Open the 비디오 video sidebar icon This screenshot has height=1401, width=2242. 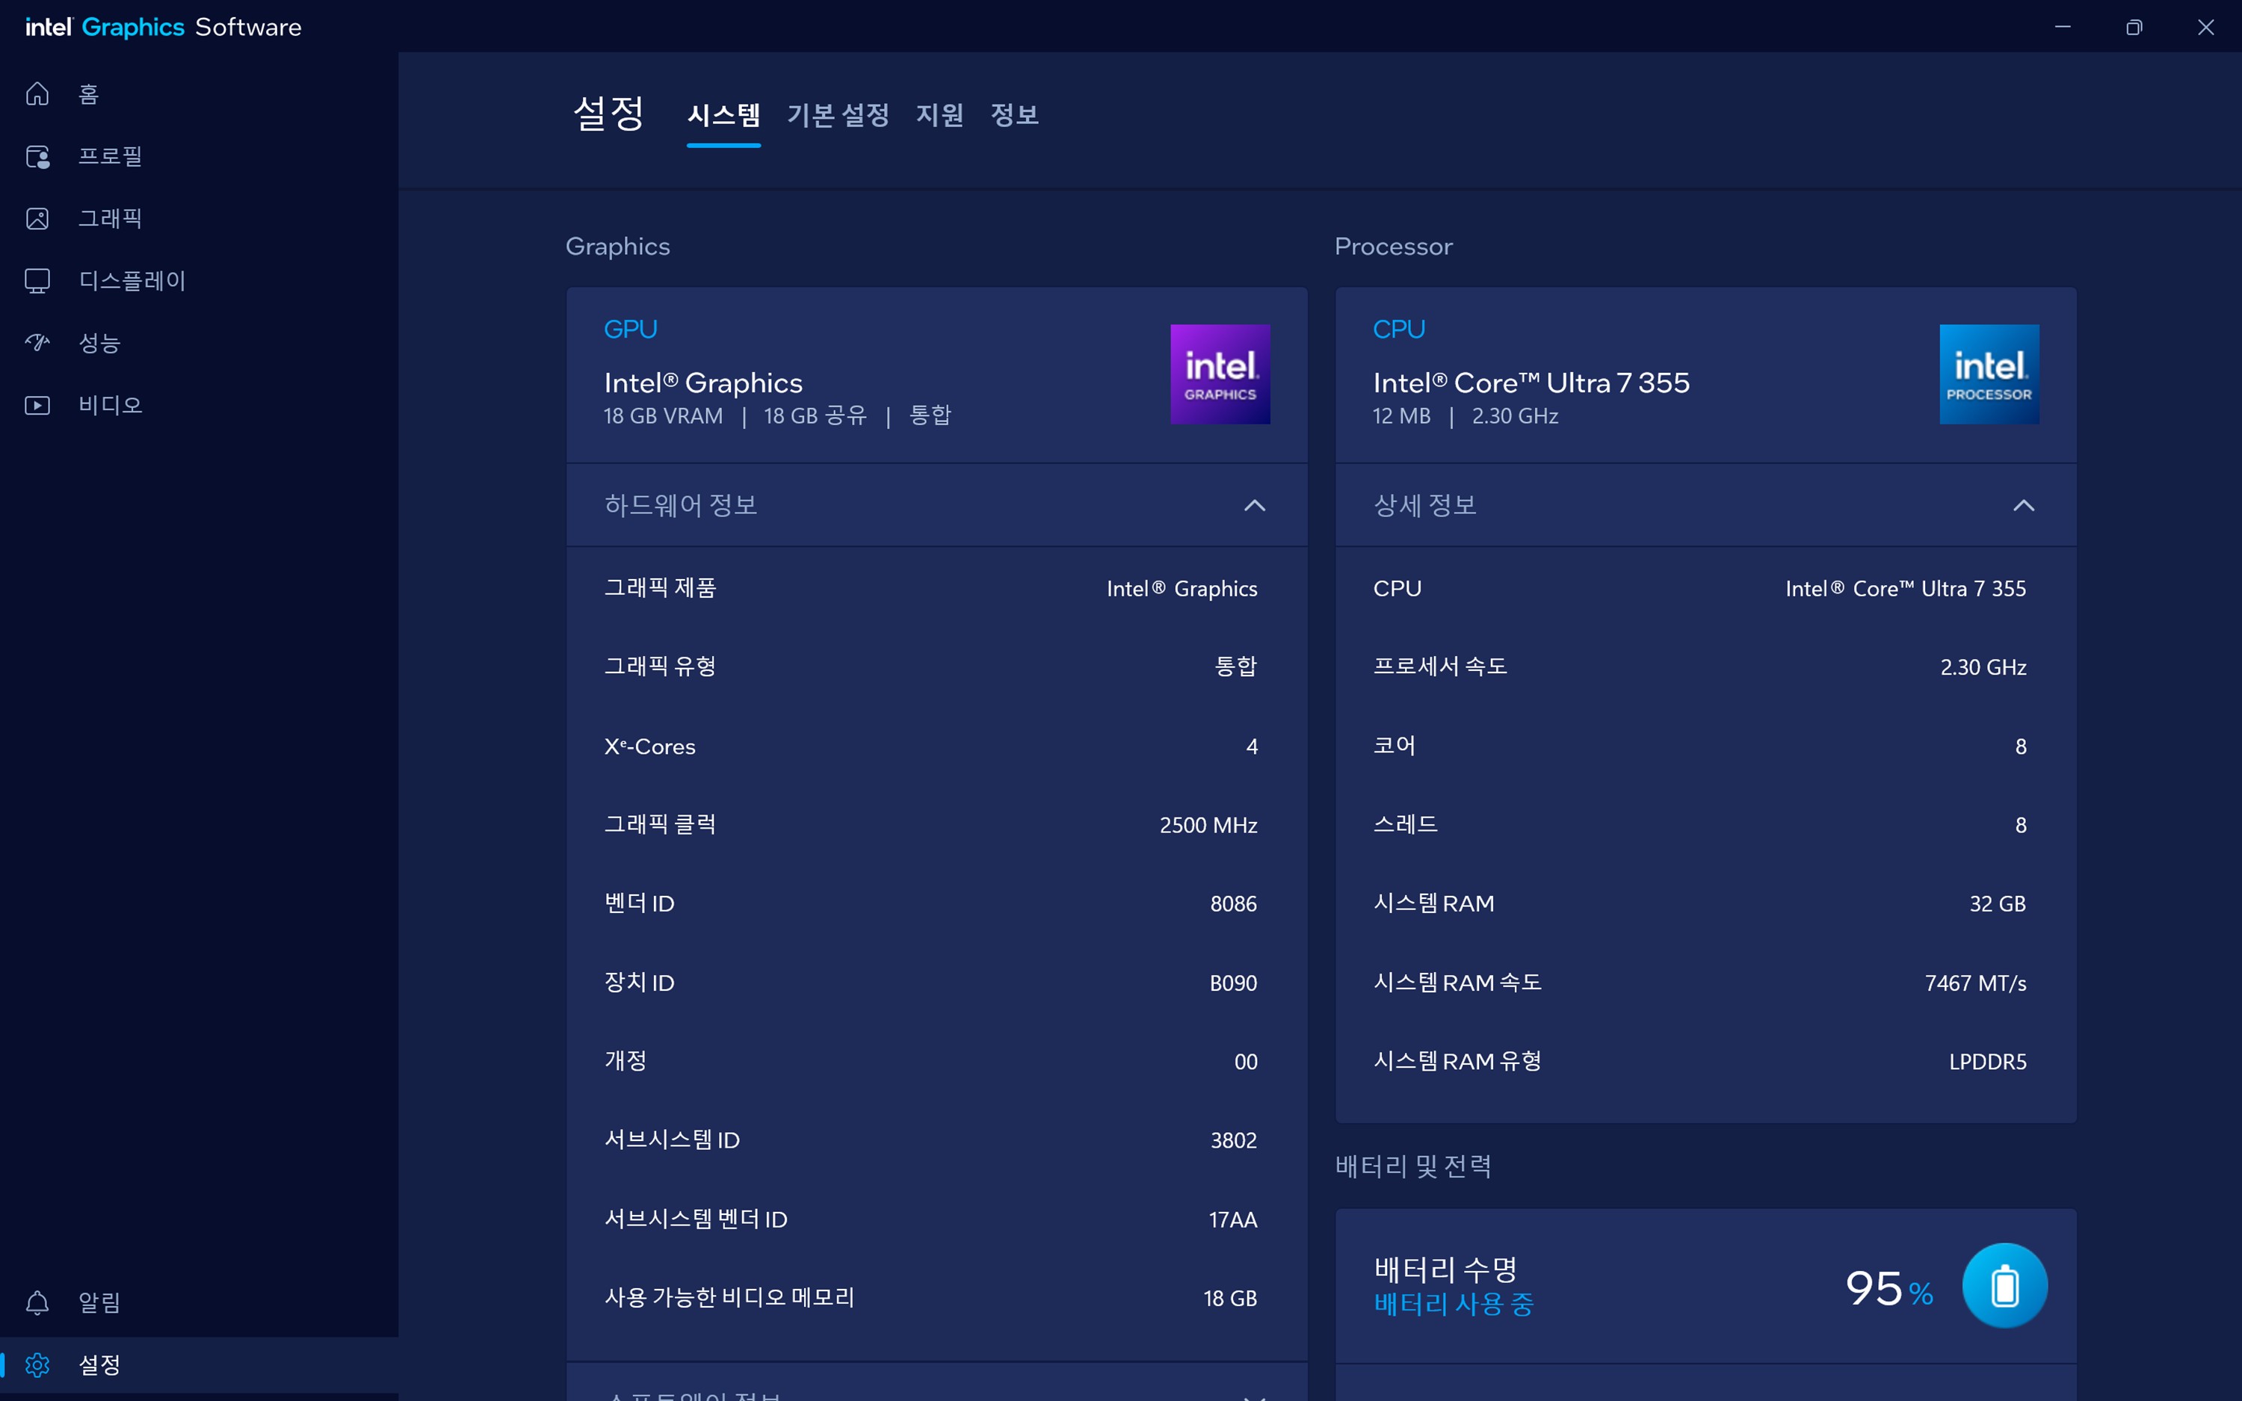click(37, 405)
